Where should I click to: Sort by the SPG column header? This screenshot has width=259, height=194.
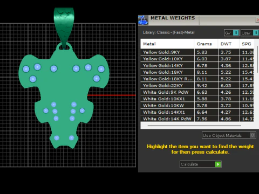(x=247, y=44)
